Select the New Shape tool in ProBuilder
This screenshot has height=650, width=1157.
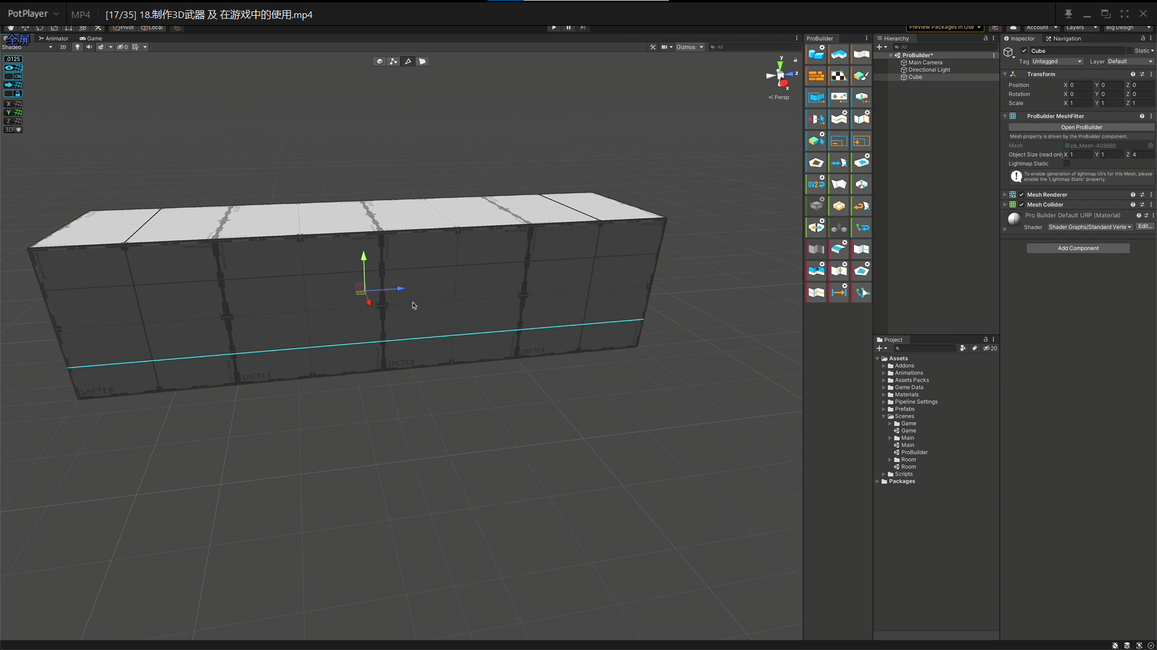coord(817,54)
